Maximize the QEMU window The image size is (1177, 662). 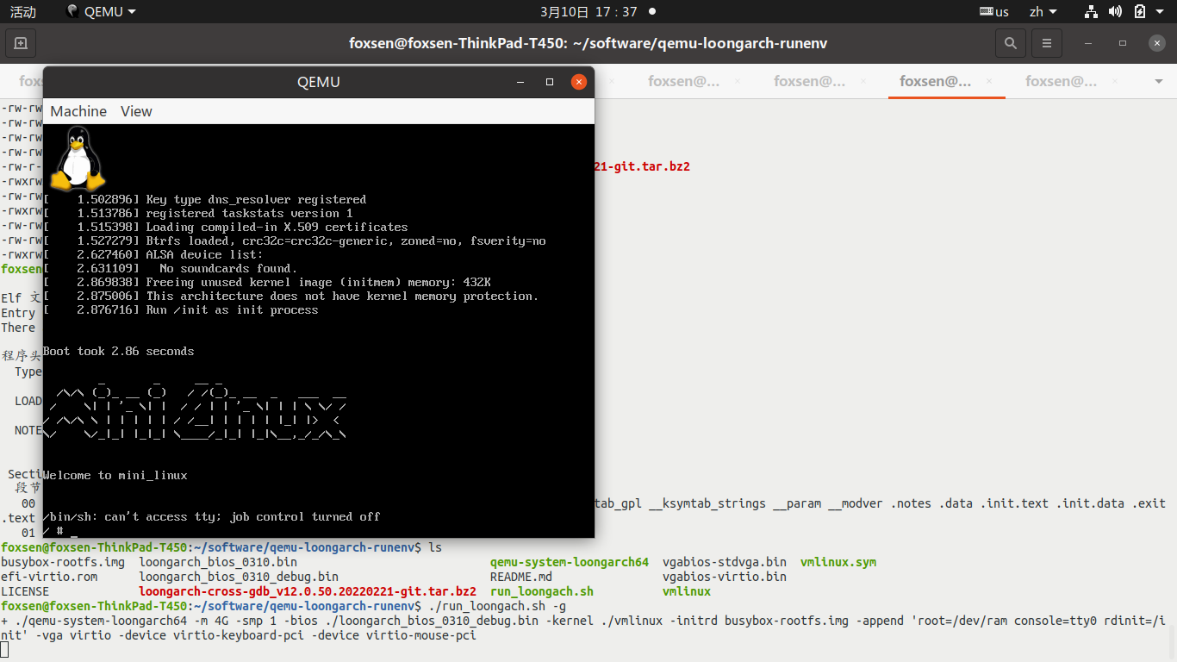(x=550, y=82)
